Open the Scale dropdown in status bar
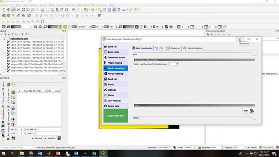Image resolution: width=279 pixels, height=157 pixels. pyautogui.click(x=194, y=147)
